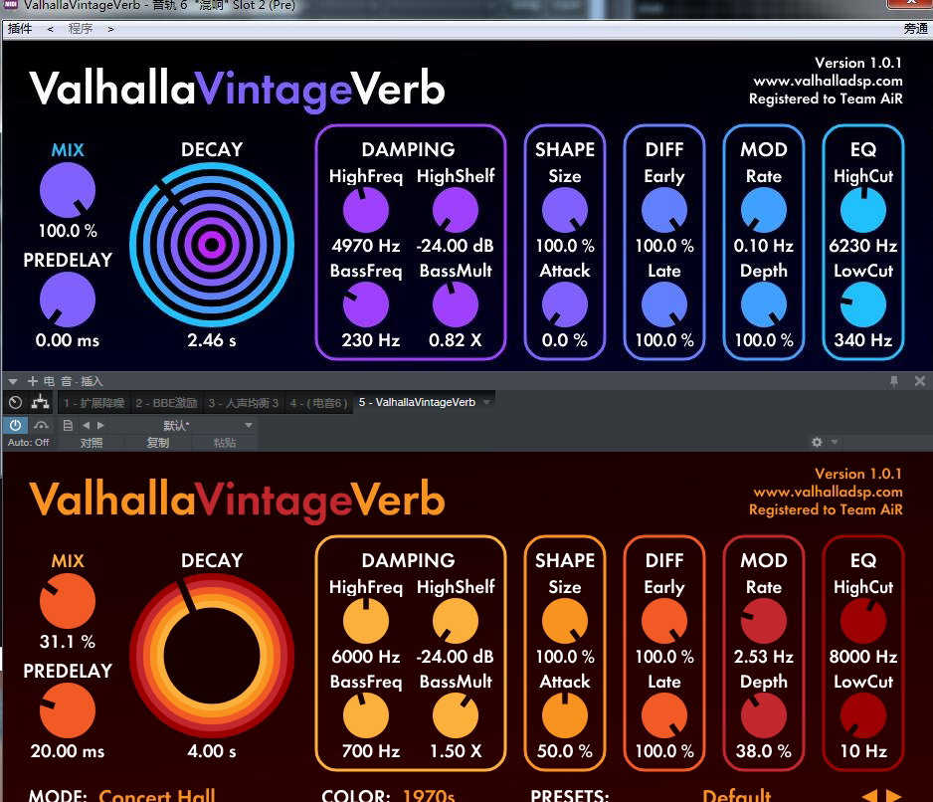This screenshot has width=933, height=802.
Task: Open the Concert Hall MODE selector
Action: coord(157,795)
